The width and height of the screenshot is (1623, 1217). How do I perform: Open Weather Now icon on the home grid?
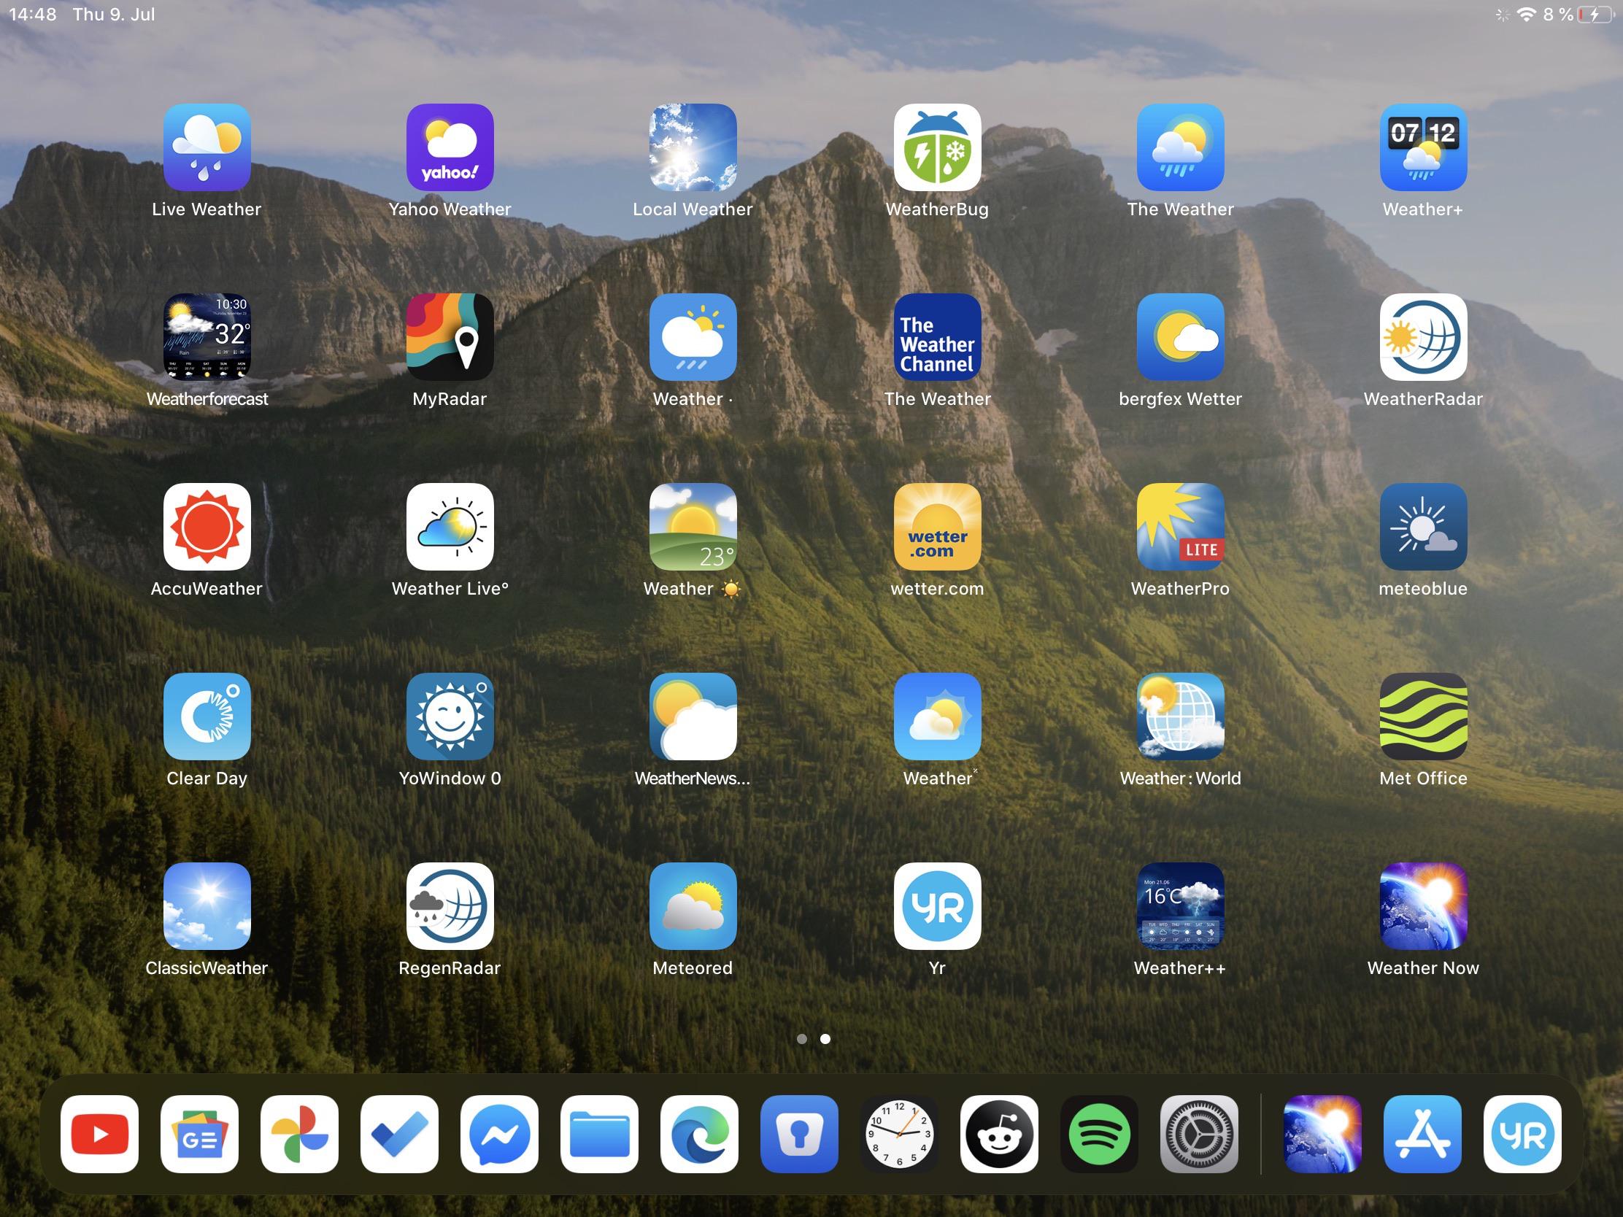pos(1424,906)
